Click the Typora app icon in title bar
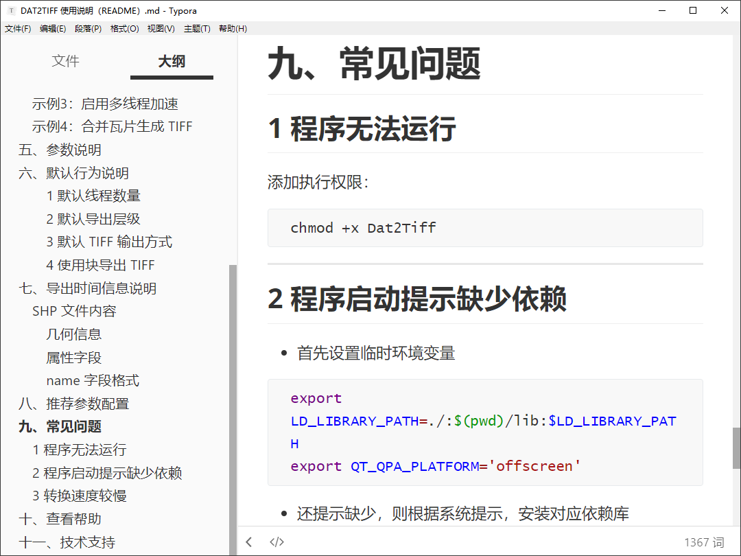The image size is (741, 556). point(12,10)
